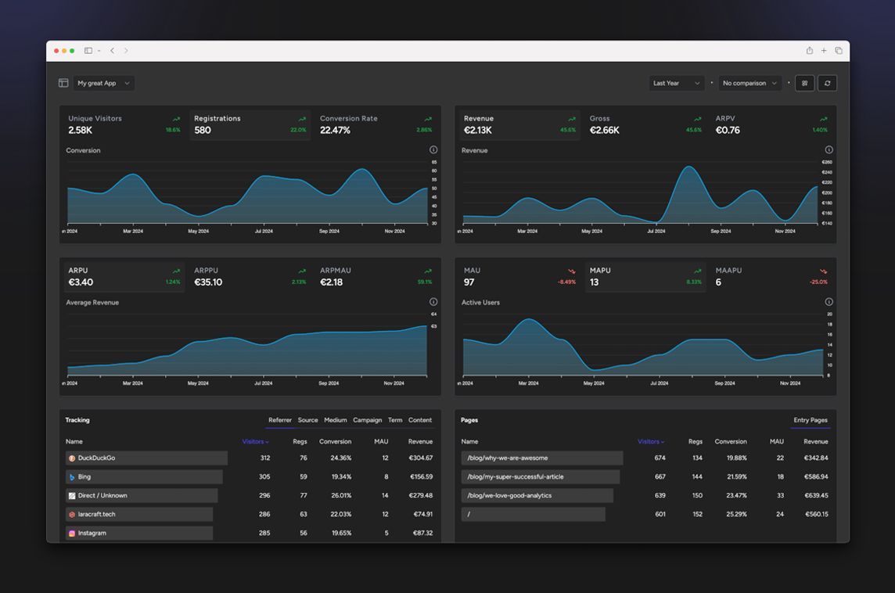Viewport: 895px width, 593px height.
Task: Click the refresh icon in the top toolbar
Action: coord(827,83)
